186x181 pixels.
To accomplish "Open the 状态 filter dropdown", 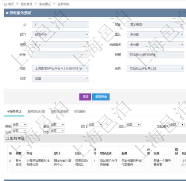I will coord(57,131).
